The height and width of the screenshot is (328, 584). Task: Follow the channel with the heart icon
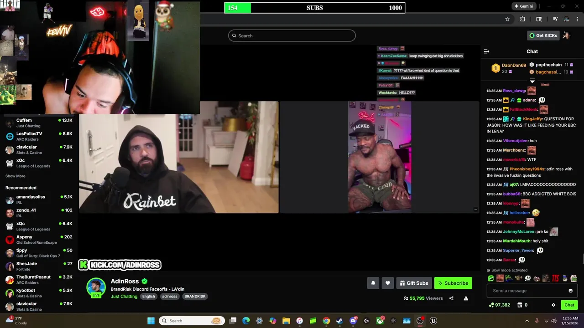pyautogui.click(x=387, y=283)
